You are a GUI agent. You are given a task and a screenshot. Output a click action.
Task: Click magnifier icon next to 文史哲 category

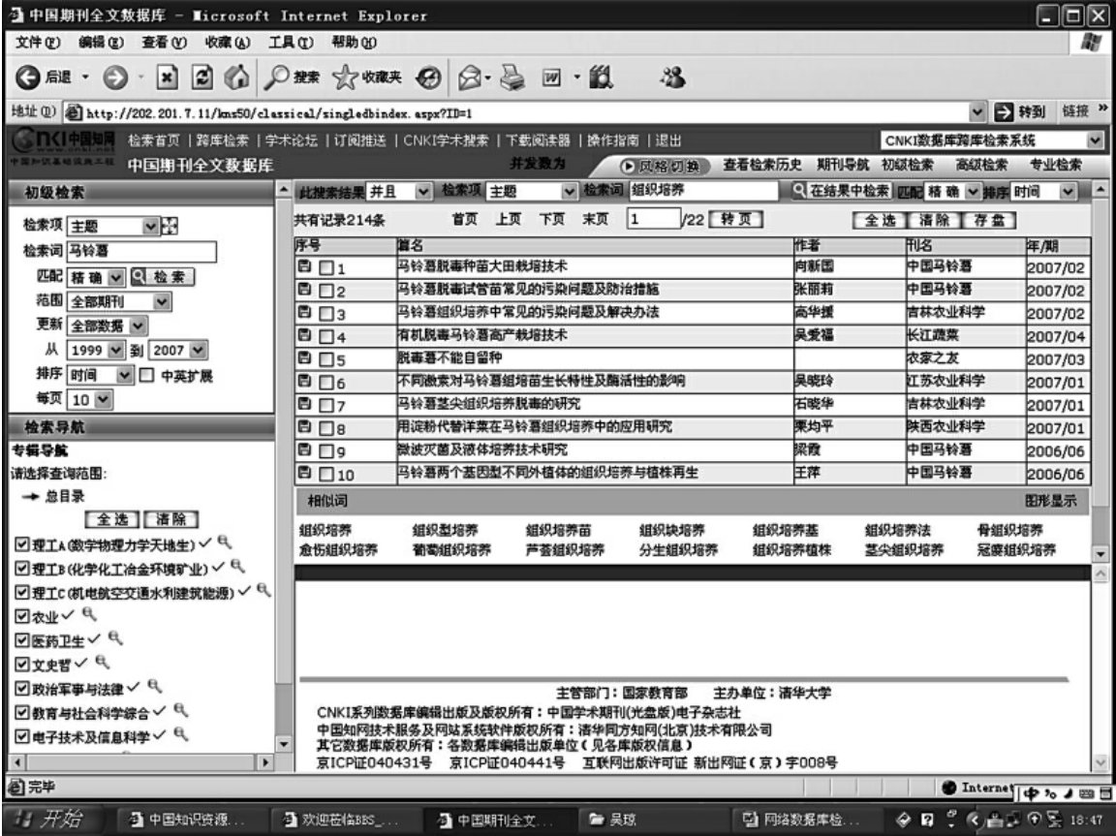click(x=103, y=662)
